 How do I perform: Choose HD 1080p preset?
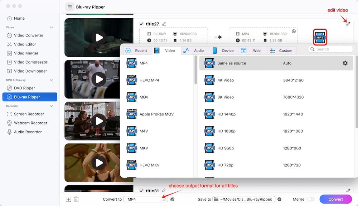coord(276,131)
